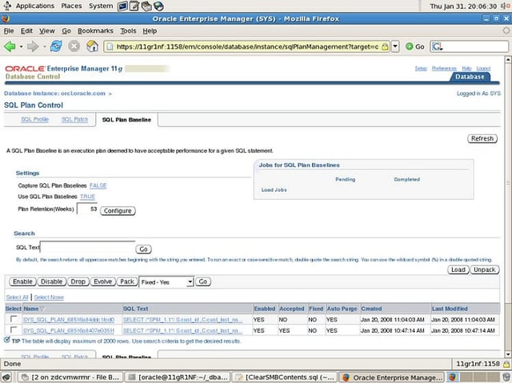Screen dimensions: 512x383
Task: Open the Bookmarks menu
Action: [x=95, y=30]
